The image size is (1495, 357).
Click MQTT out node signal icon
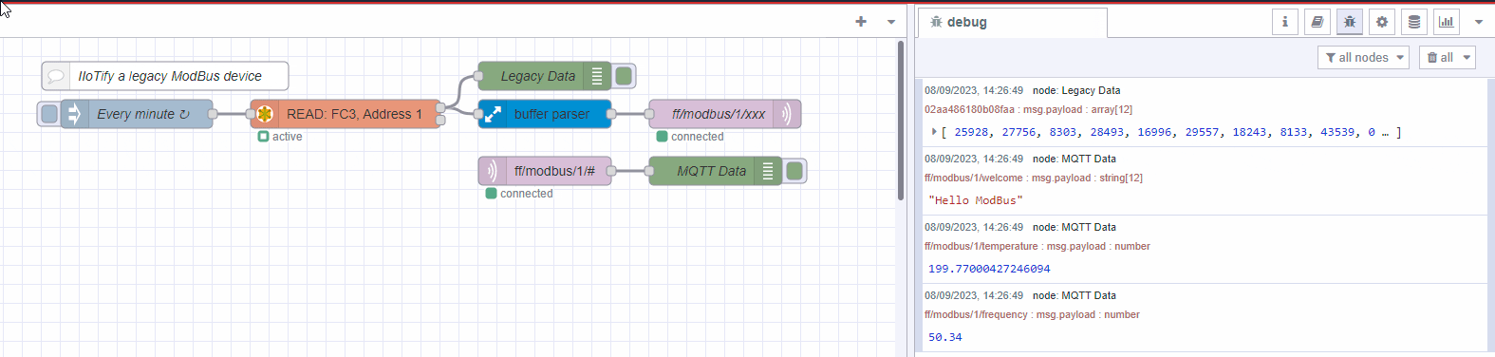tap(787, 114)
